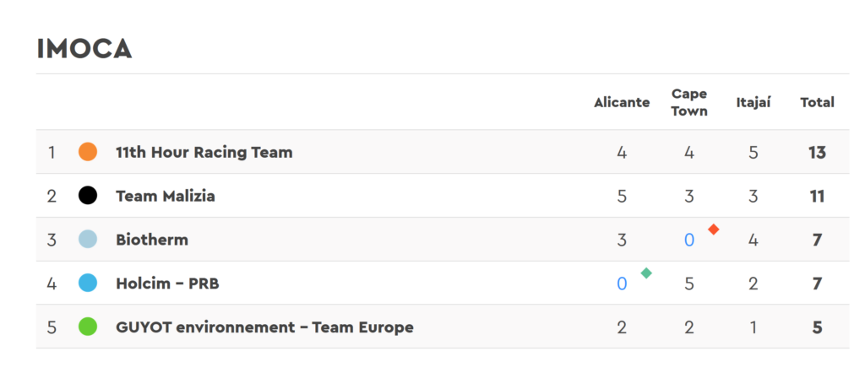Click the orange 11th Hour Racing Team dot

88,152
